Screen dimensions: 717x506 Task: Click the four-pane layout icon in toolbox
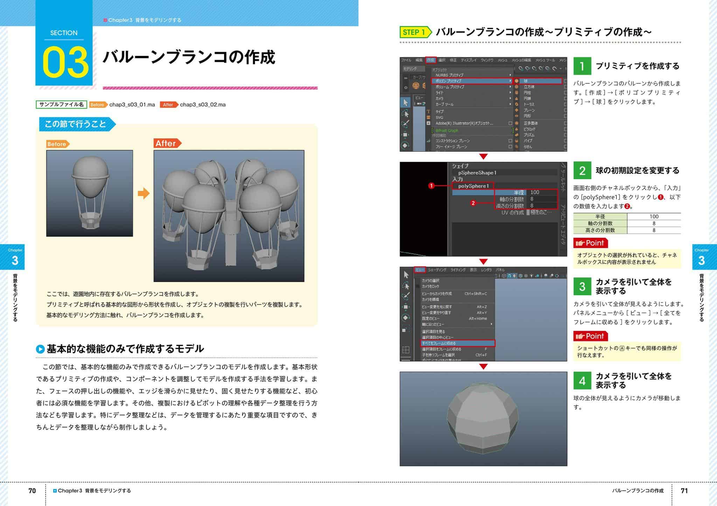(406, 350)
